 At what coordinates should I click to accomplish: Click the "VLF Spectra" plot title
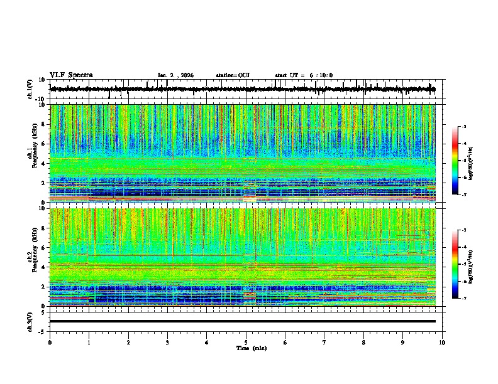coord(71,75)
